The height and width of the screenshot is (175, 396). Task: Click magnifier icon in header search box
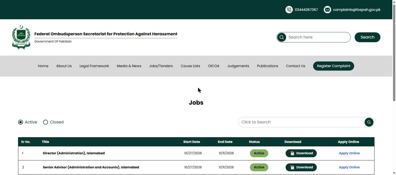point(282,37)
